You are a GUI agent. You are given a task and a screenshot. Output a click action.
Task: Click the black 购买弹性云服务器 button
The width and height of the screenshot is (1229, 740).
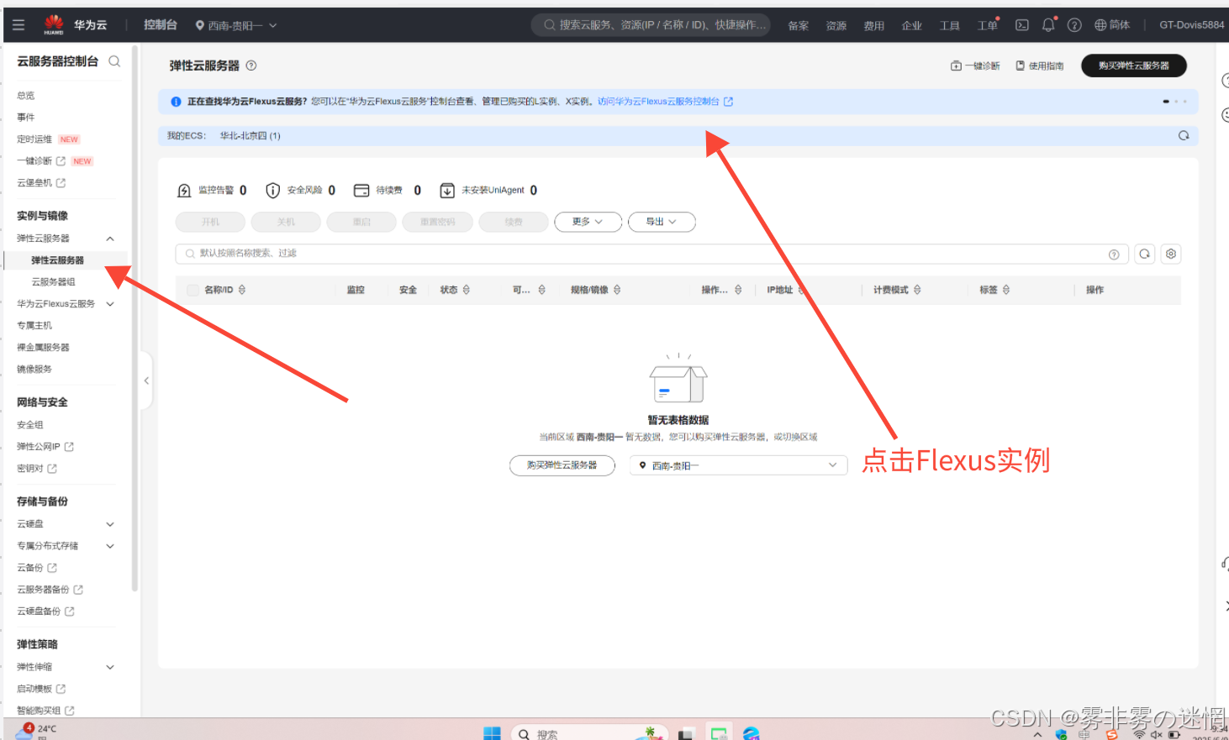coord(1133,66)
